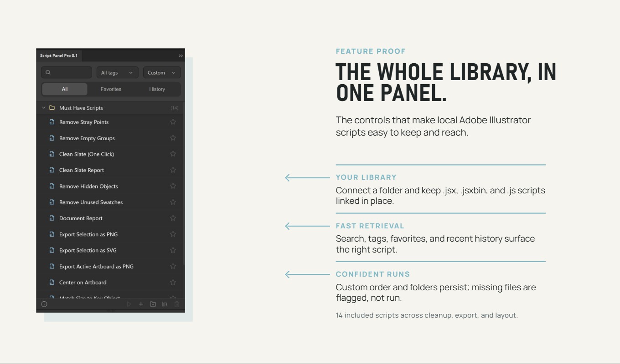The image size is (620, 364).
Task: Click the trash delete icon in the footer
Action: (177, 304)
